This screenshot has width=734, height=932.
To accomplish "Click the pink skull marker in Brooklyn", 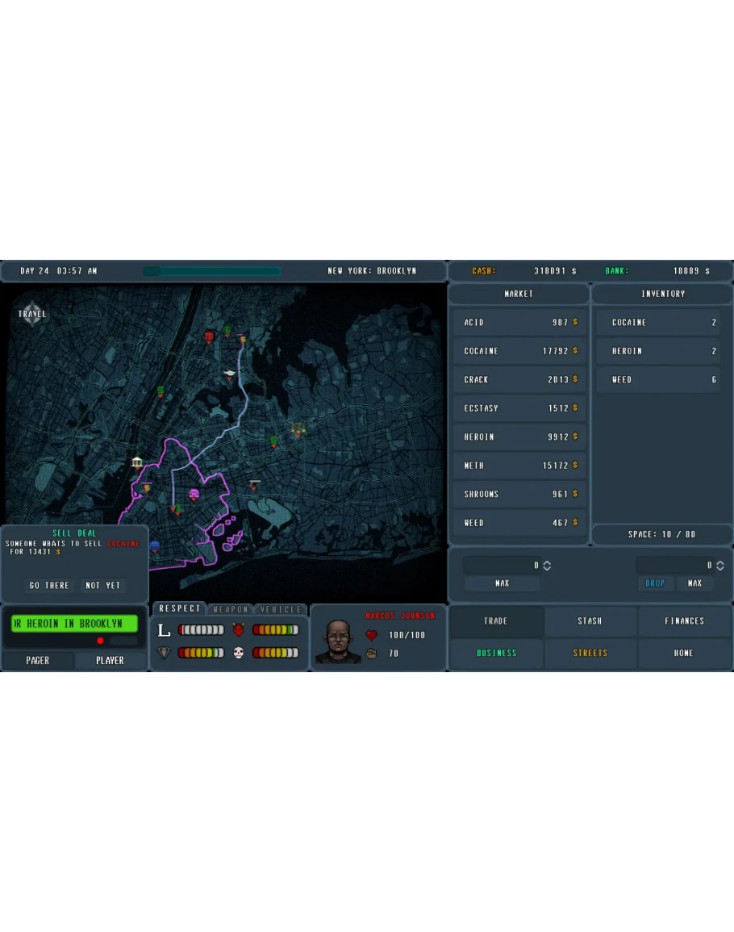I will point(194,494).
